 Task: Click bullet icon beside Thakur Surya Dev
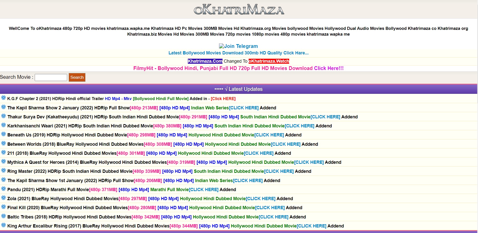pyautogui.click(x=4, y=116)
